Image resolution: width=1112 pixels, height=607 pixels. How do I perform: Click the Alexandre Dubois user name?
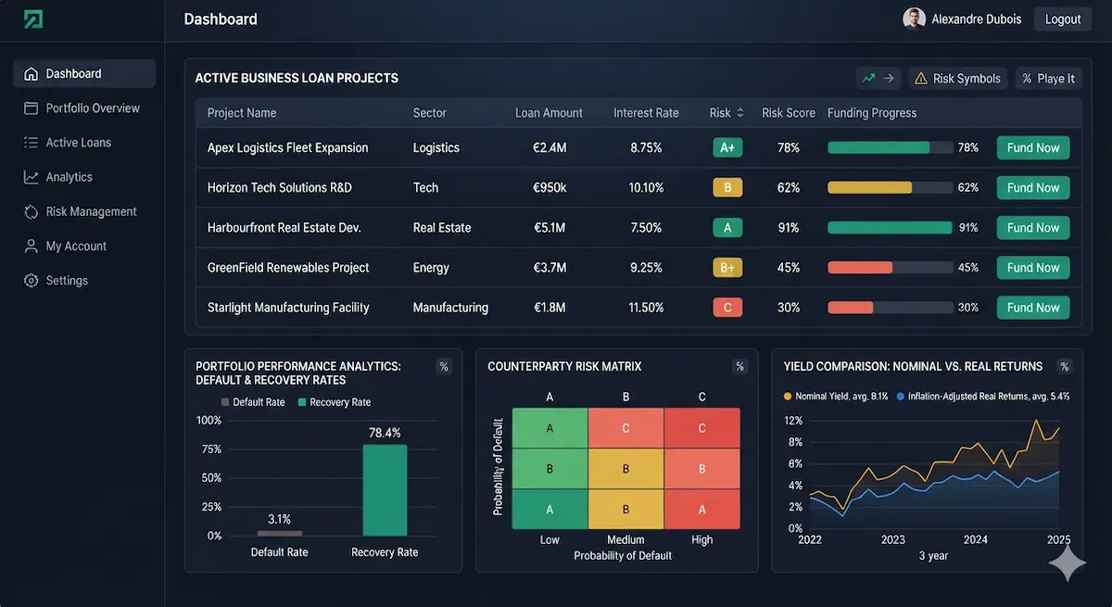977,19
